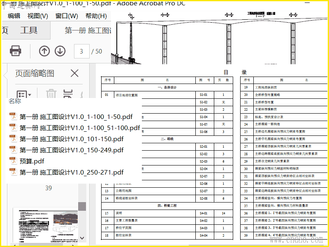Select 第一册 施工图设计V1.0_101-150.pdf file

point(72,139)
